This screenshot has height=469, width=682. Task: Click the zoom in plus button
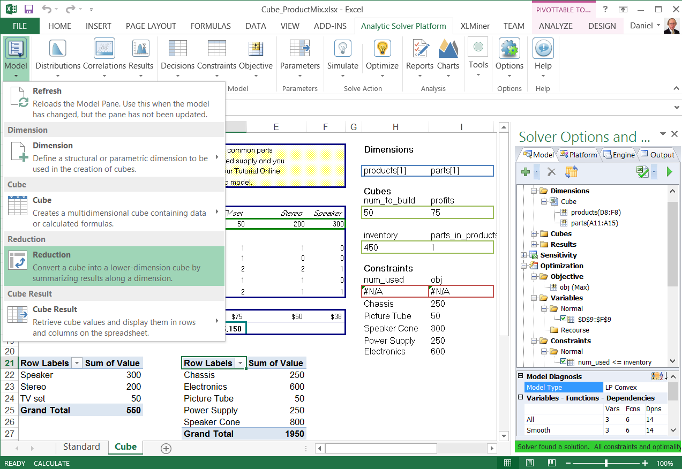645,463
